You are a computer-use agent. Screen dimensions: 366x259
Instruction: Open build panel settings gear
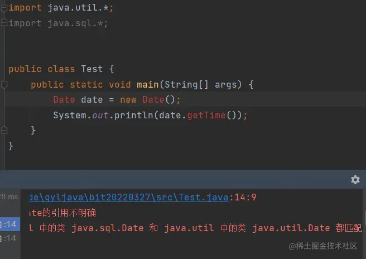click(355, 180)
